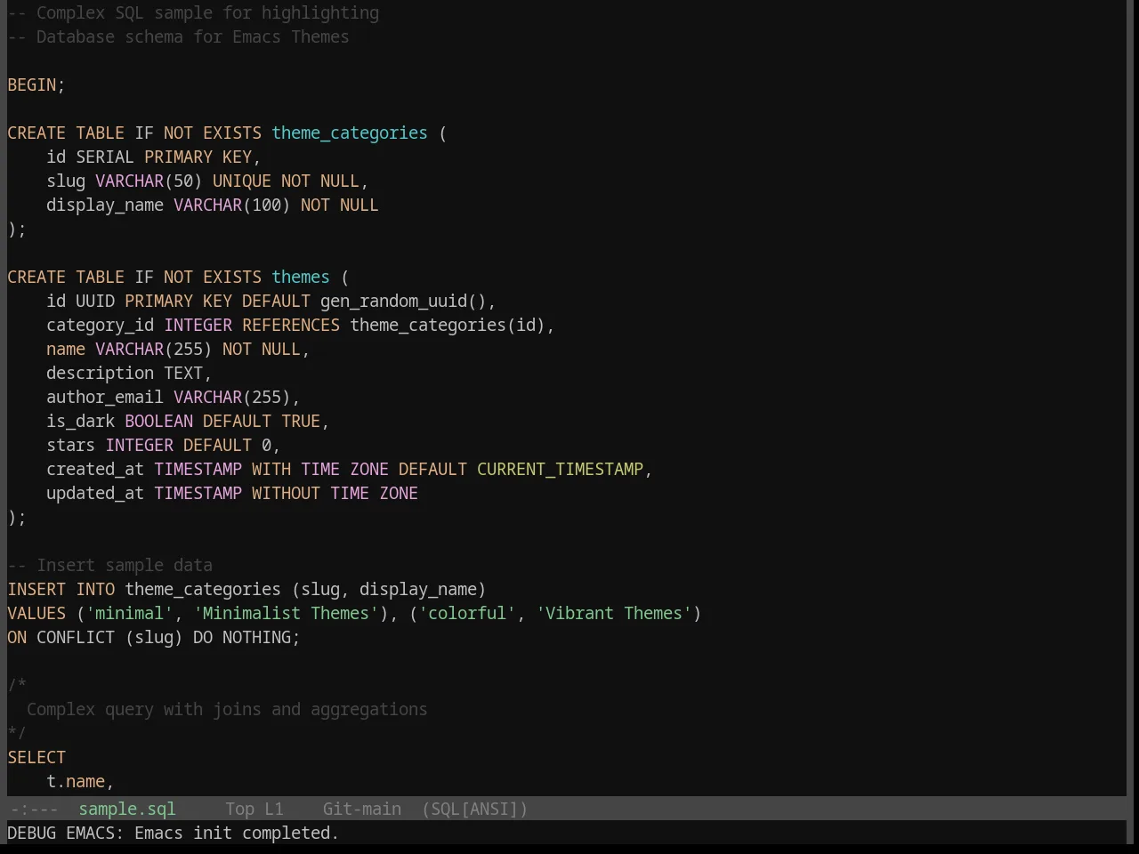
Task: Click the 'minimal' string literal
Action: [130, 613]
